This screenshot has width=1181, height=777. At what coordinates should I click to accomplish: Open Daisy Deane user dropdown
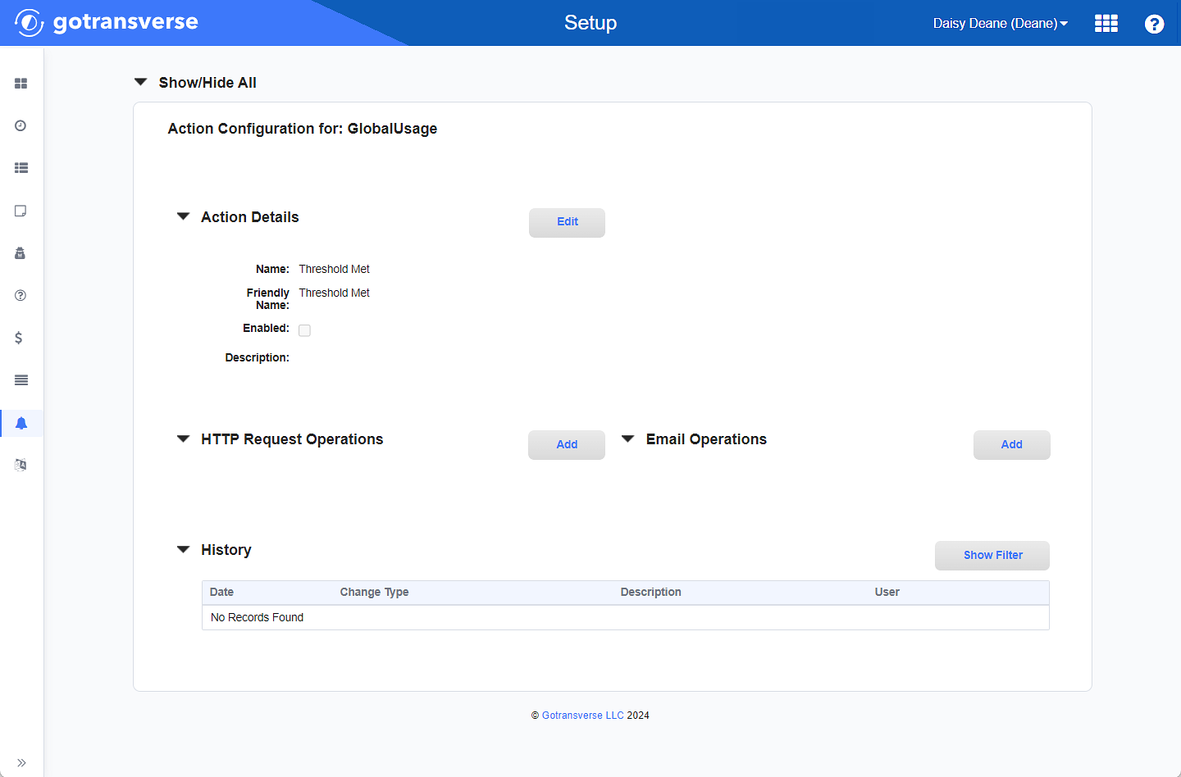[x=1001, y=23]
